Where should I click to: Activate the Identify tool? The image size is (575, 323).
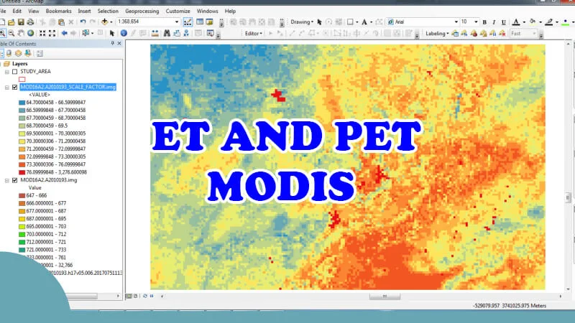[x=124, y=33]
